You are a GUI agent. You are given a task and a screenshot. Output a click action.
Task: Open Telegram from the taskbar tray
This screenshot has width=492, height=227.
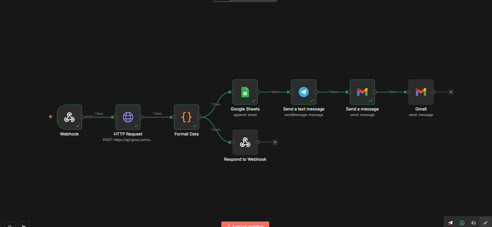pos(450,223)
